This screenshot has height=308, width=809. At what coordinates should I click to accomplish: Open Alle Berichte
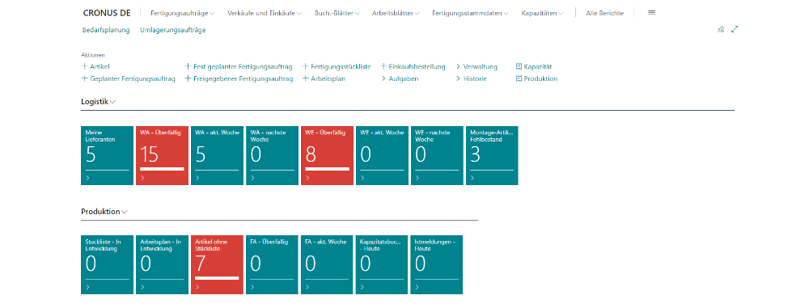604,14
